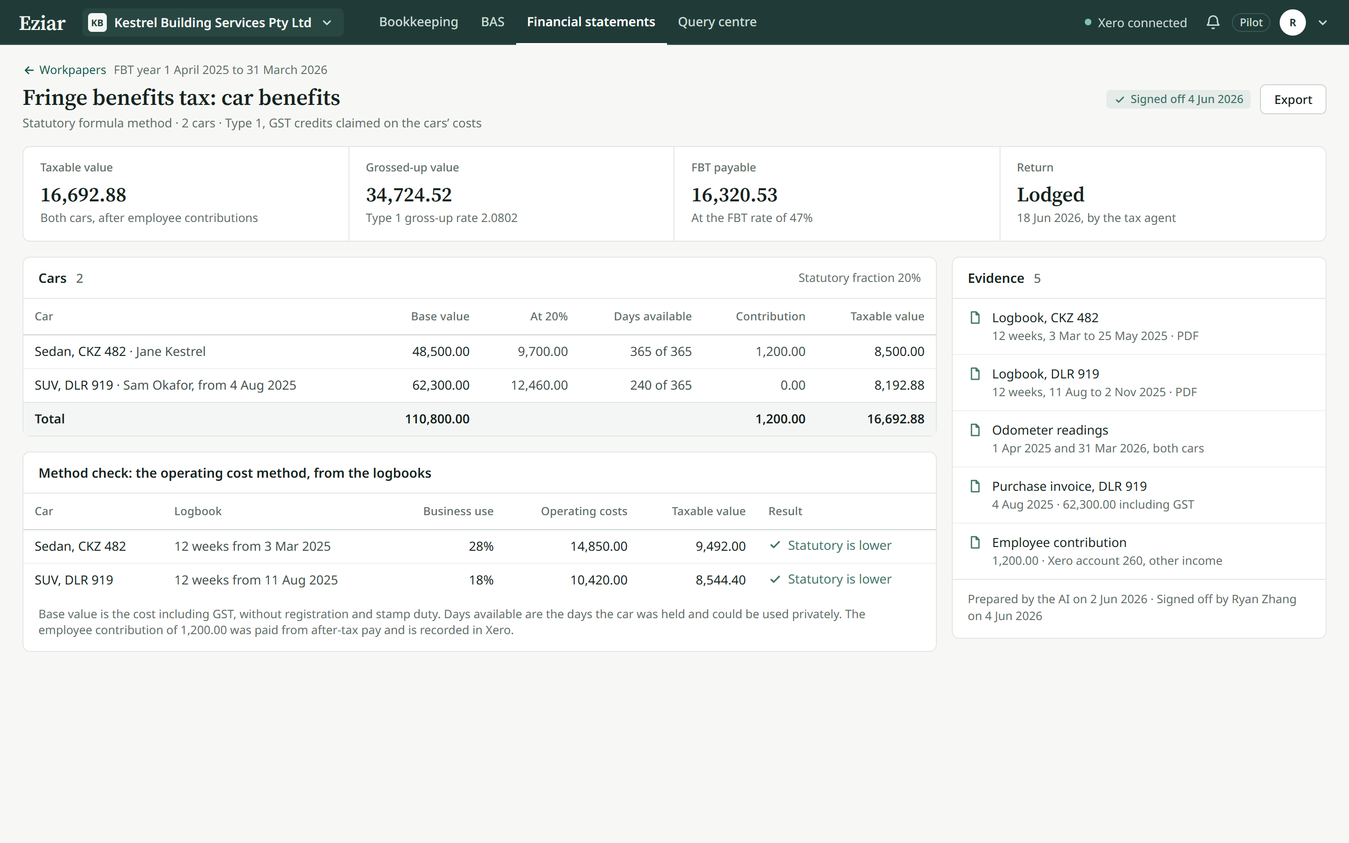Switch to the Query centre tab
Viewport: 1349px width, 843px height.
pos(717,22)
